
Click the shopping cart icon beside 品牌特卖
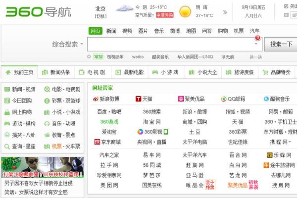click(x=265, y=72)
